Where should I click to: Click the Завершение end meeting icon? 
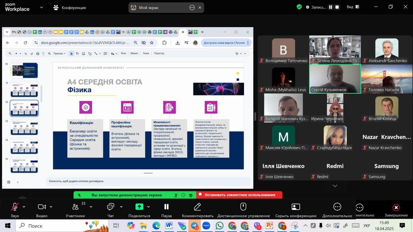click(396, 207)
